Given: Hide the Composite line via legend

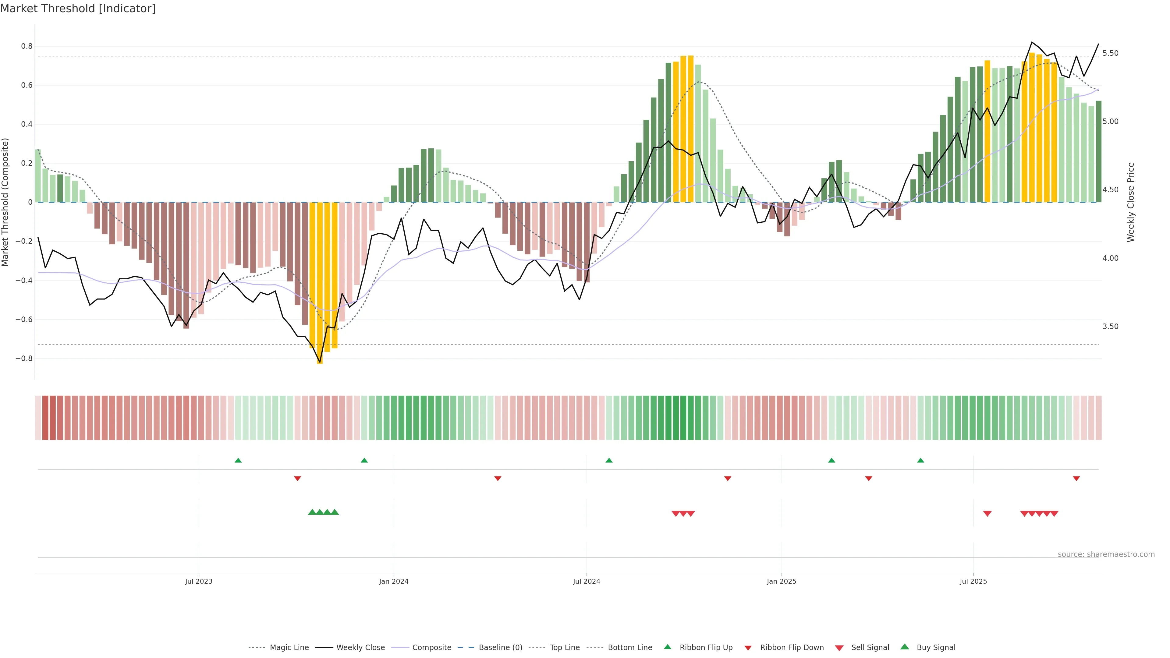Looking at the screenshot, I should 431,648.
